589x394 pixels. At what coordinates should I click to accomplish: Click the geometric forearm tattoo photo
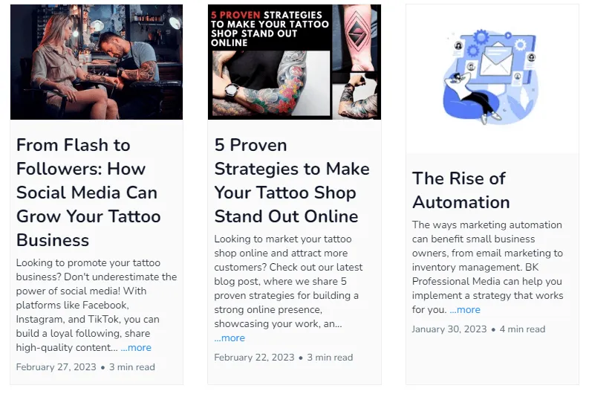coord(357,38)
